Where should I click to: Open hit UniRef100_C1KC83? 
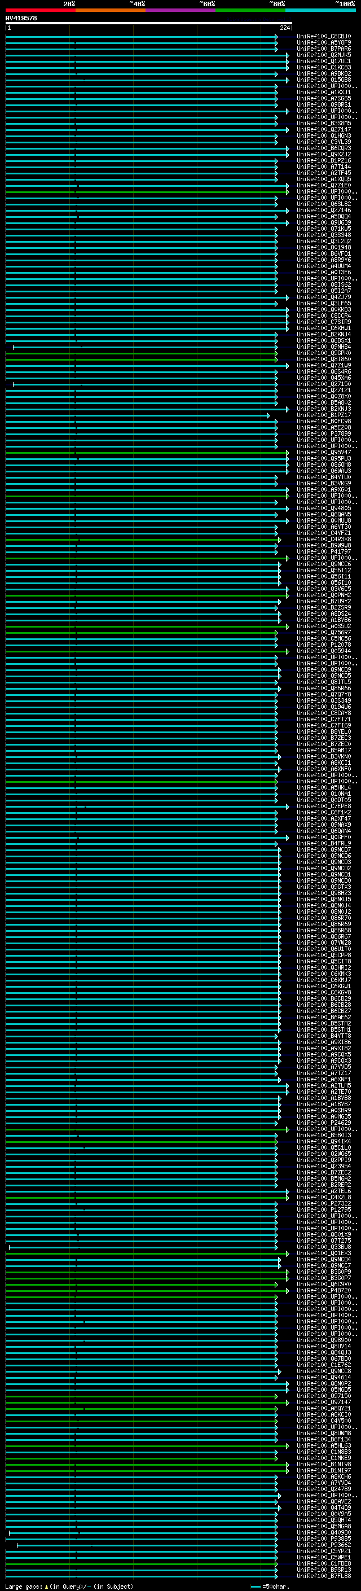click(324, 67)
